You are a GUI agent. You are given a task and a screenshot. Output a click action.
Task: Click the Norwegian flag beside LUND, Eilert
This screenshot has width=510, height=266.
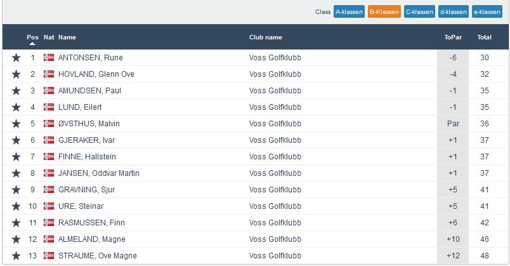49,107
